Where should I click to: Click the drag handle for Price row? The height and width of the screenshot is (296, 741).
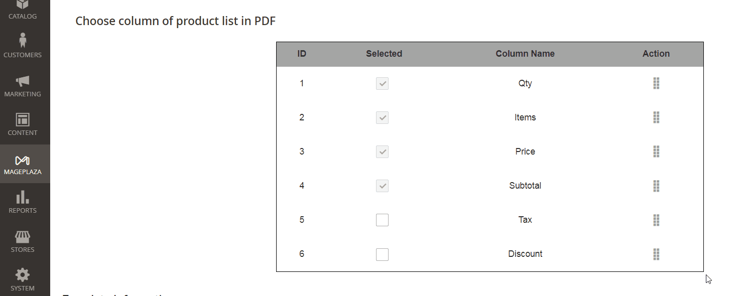(x=656, y=152)
